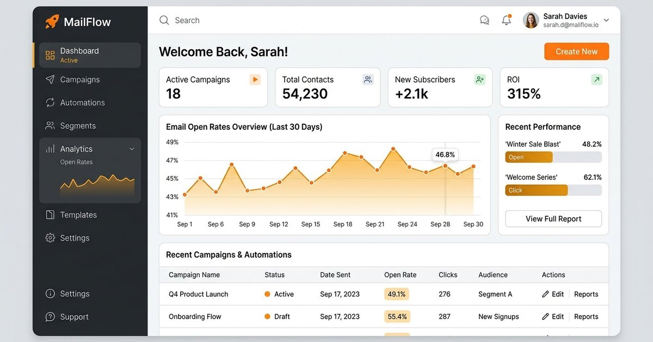Open Settings below Templates
Image resolution: width=653 pixels, height=342 pixels.
[x=75, y=238]
